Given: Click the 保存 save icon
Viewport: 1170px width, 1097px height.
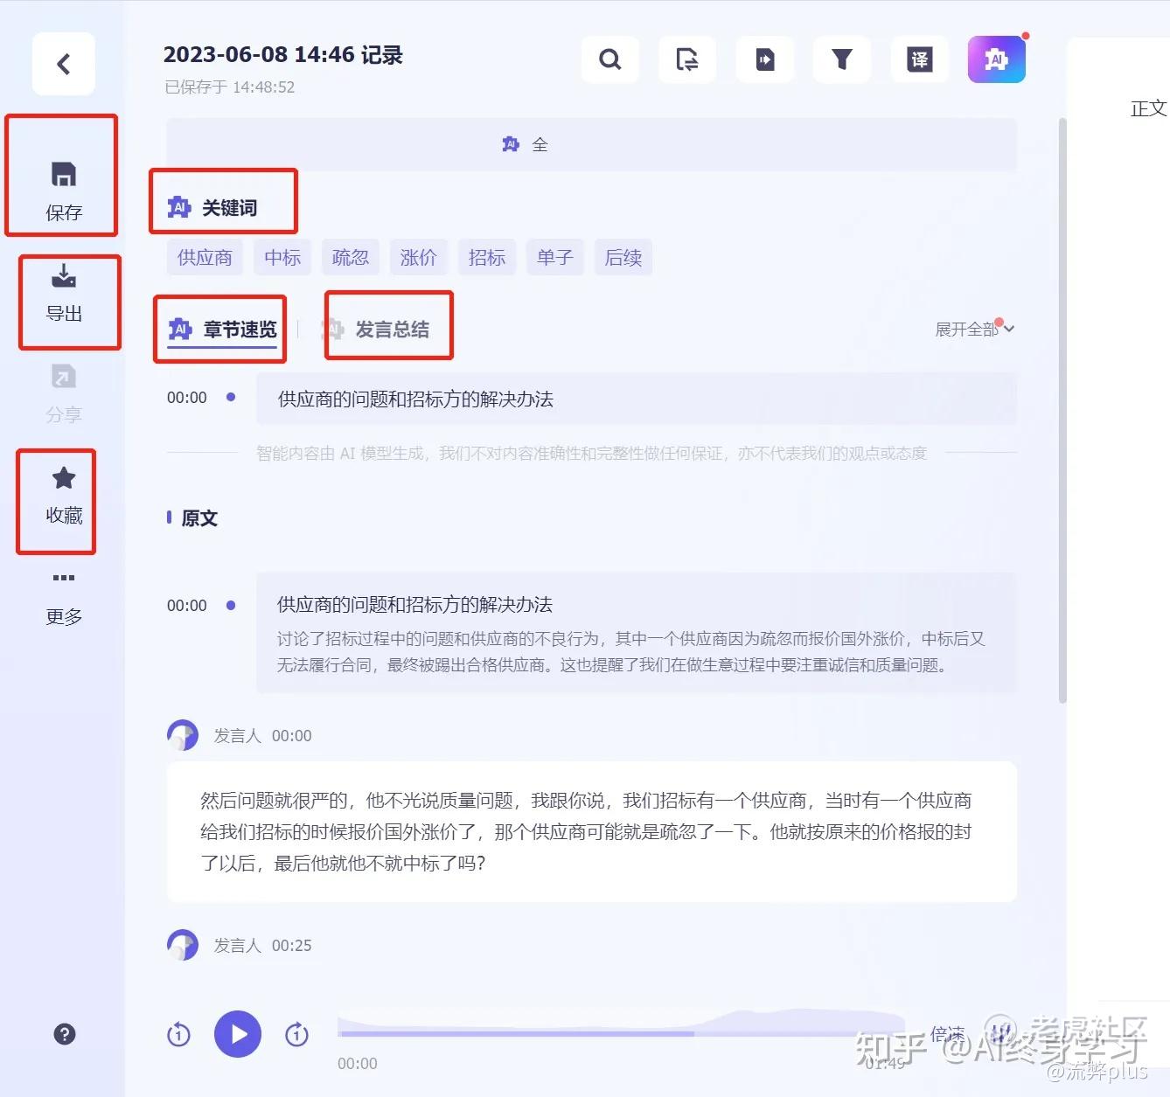Looking at the screenshot, I should coord(64,174).
